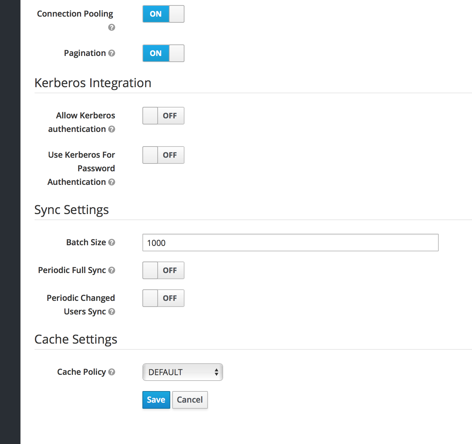Screen dimensions: 472x444
Task: Open the Cache Policy help icon
Action: pos(112,372)
